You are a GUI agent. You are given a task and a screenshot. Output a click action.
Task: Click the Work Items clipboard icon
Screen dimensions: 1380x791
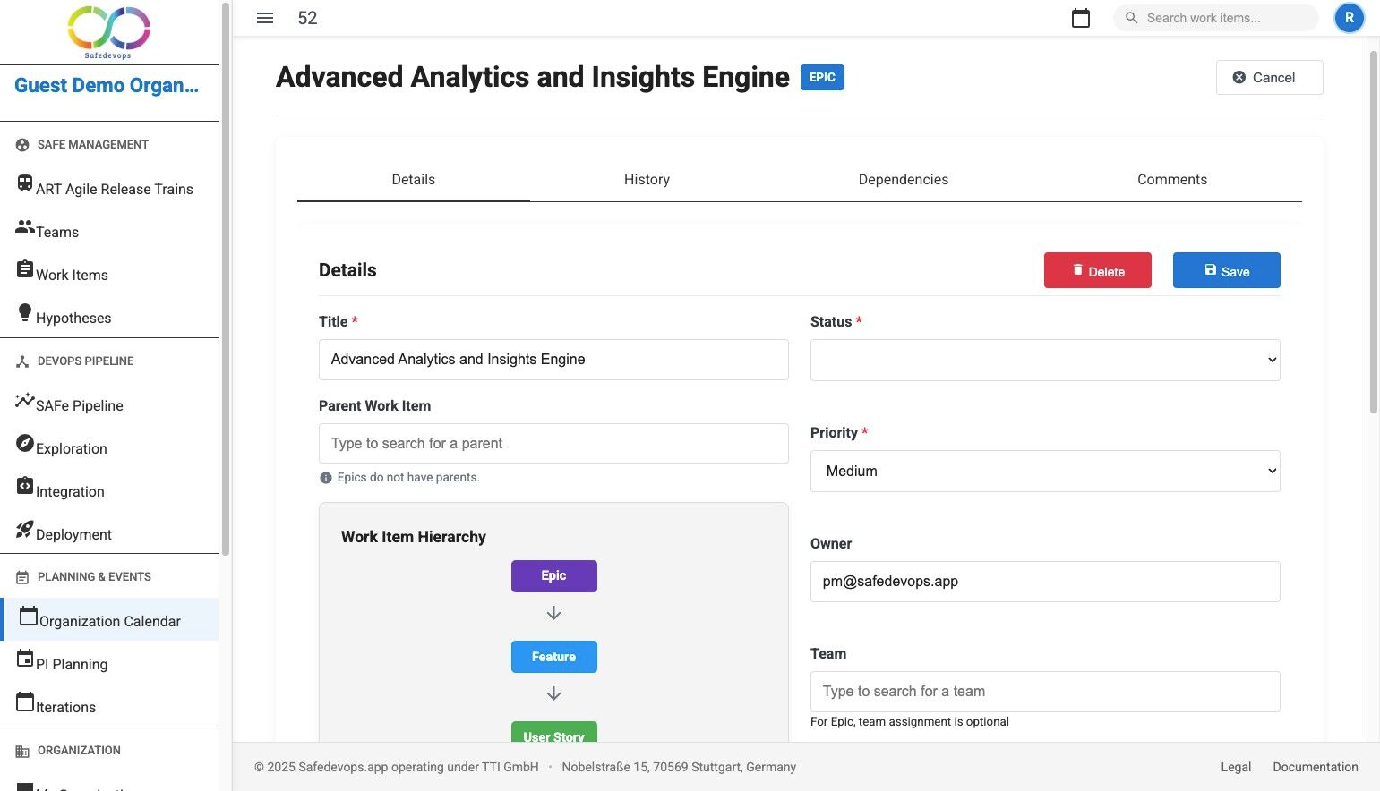point(25,268)
